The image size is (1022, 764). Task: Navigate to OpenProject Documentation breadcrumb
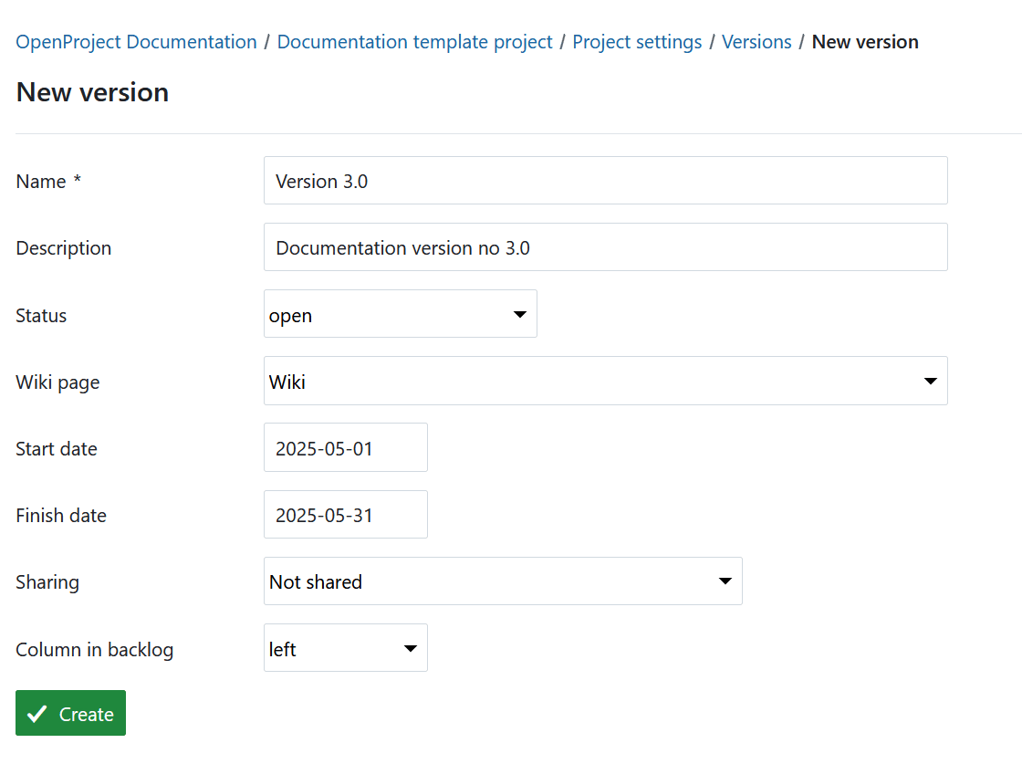tap(135, 41)
